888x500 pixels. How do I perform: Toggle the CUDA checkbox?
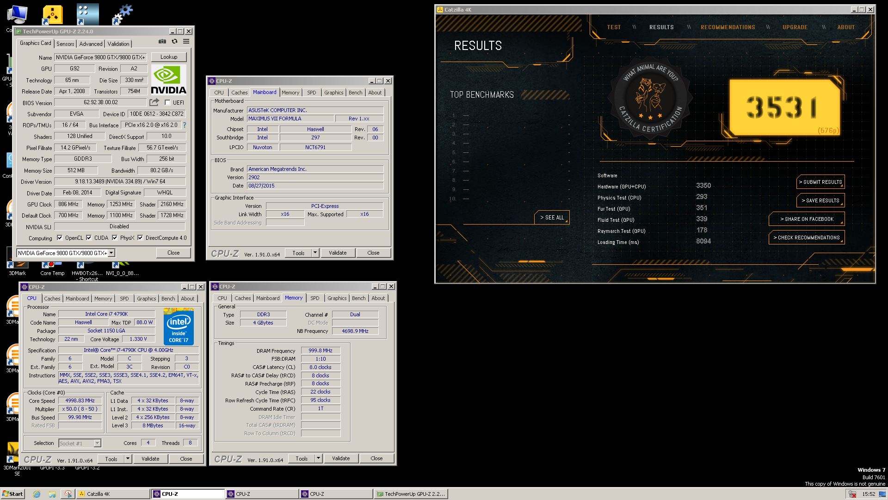coord(89,238)
